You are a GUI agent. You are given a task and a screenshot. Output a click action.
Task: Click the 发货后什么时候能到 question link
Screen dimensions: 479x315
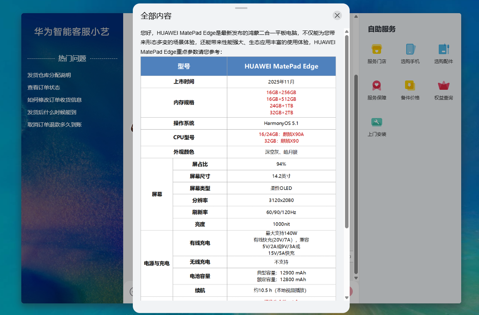52,112
